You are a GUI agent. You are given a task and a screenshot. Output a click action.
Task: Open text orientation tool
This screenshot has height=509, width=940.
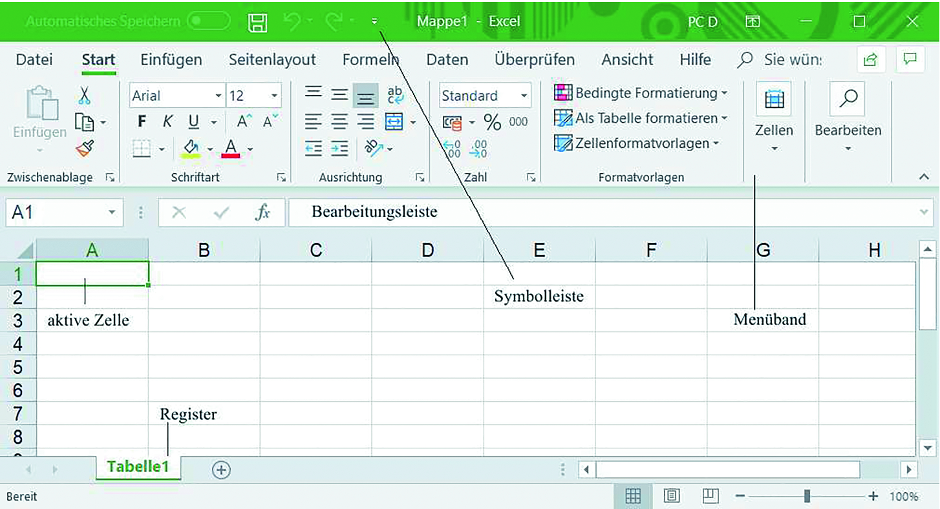click(374, 149)
